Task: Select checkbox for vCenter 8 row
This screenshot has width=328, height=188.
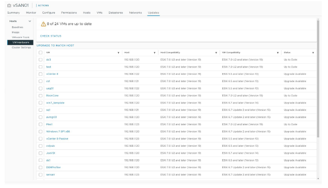Action: (x=41, y=74)
